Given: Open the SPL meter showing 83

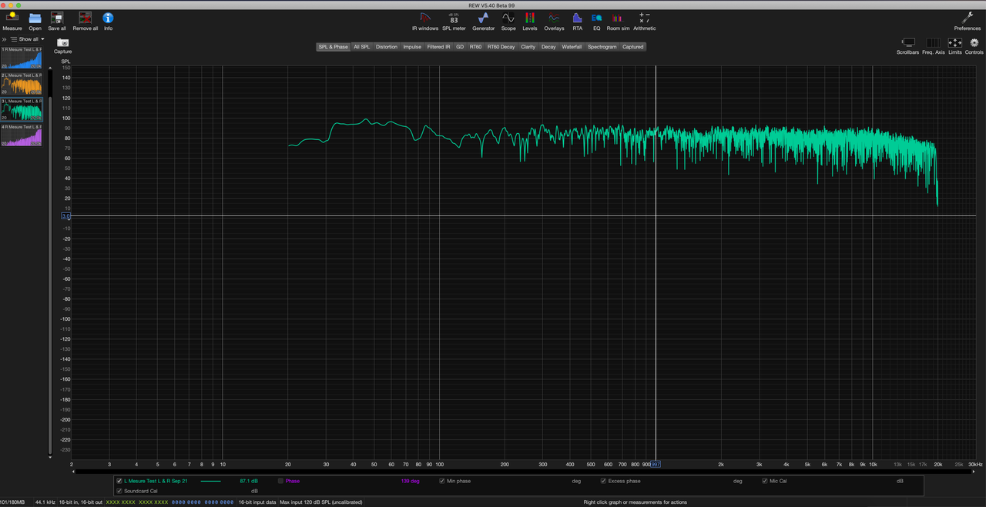Looking at the screenshot, I should pyautogui.click(x=454, y=21).
